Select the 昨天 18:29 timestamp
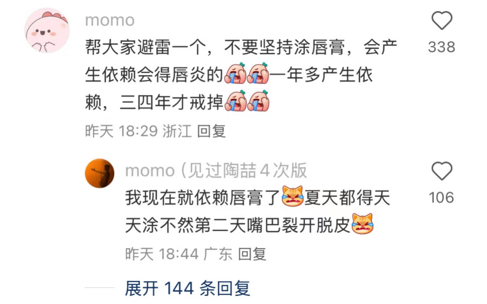487x304 pixels. 122,131
